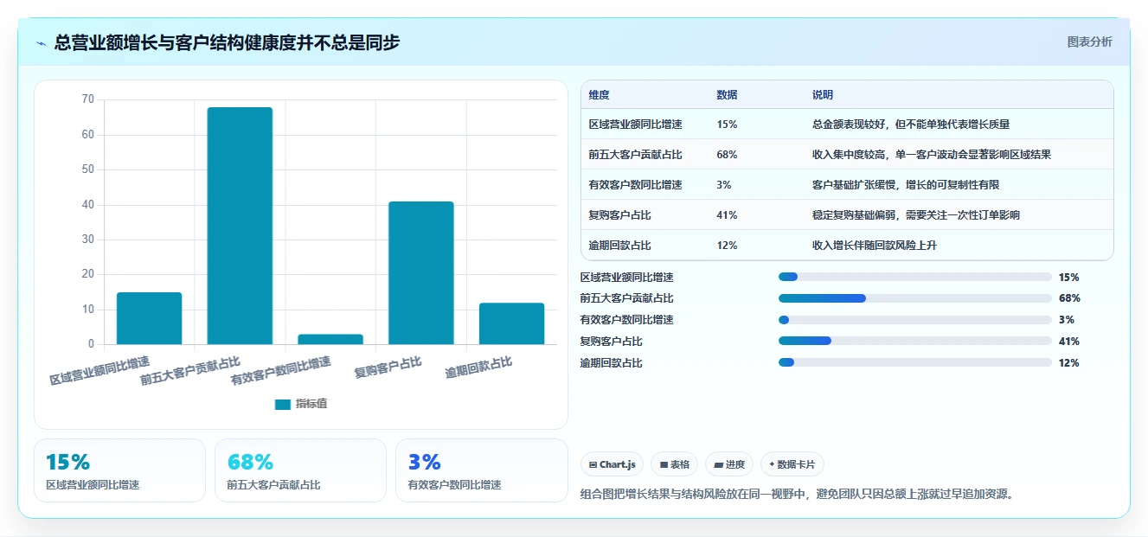
Task: Click the footer note starting with 组合图把增长结果
Action: click(796, 495)
